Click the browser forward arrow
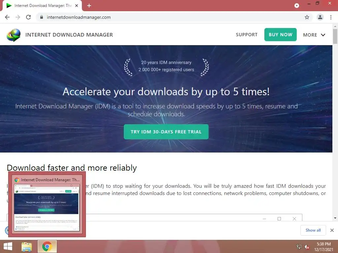The width and height of the screenshot is (338, 253). tap(18, 17)
